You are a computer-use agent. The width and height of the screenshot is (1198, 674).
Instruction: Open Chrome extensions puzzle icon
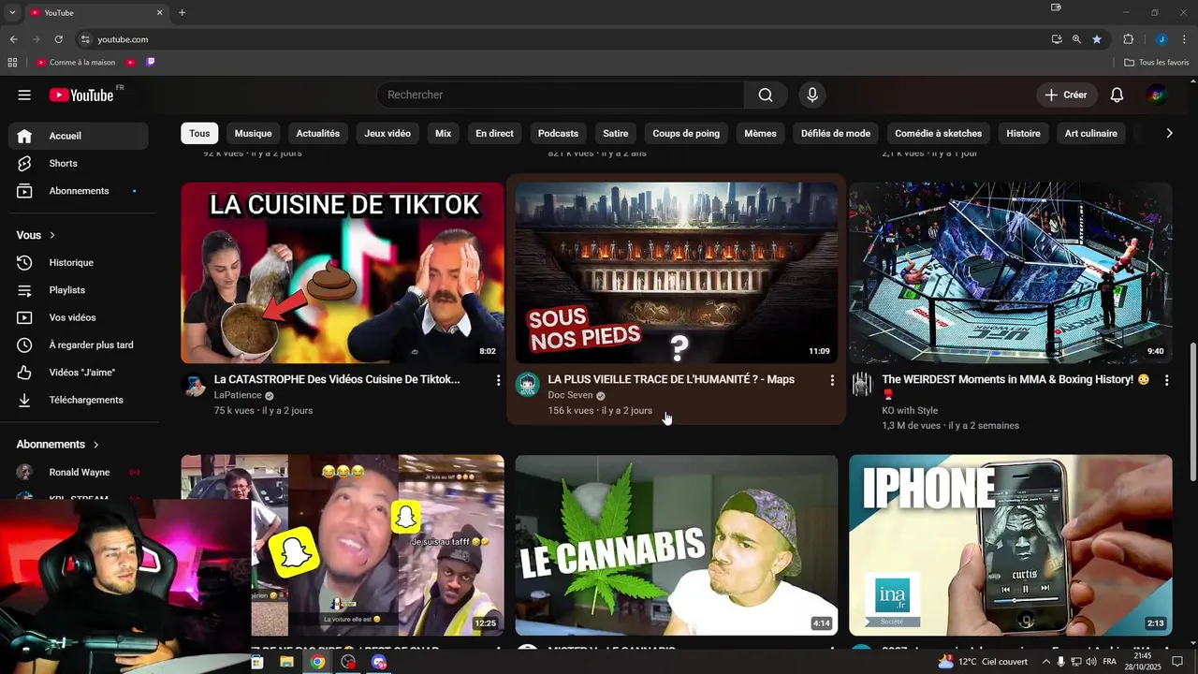coord(1128,39)
